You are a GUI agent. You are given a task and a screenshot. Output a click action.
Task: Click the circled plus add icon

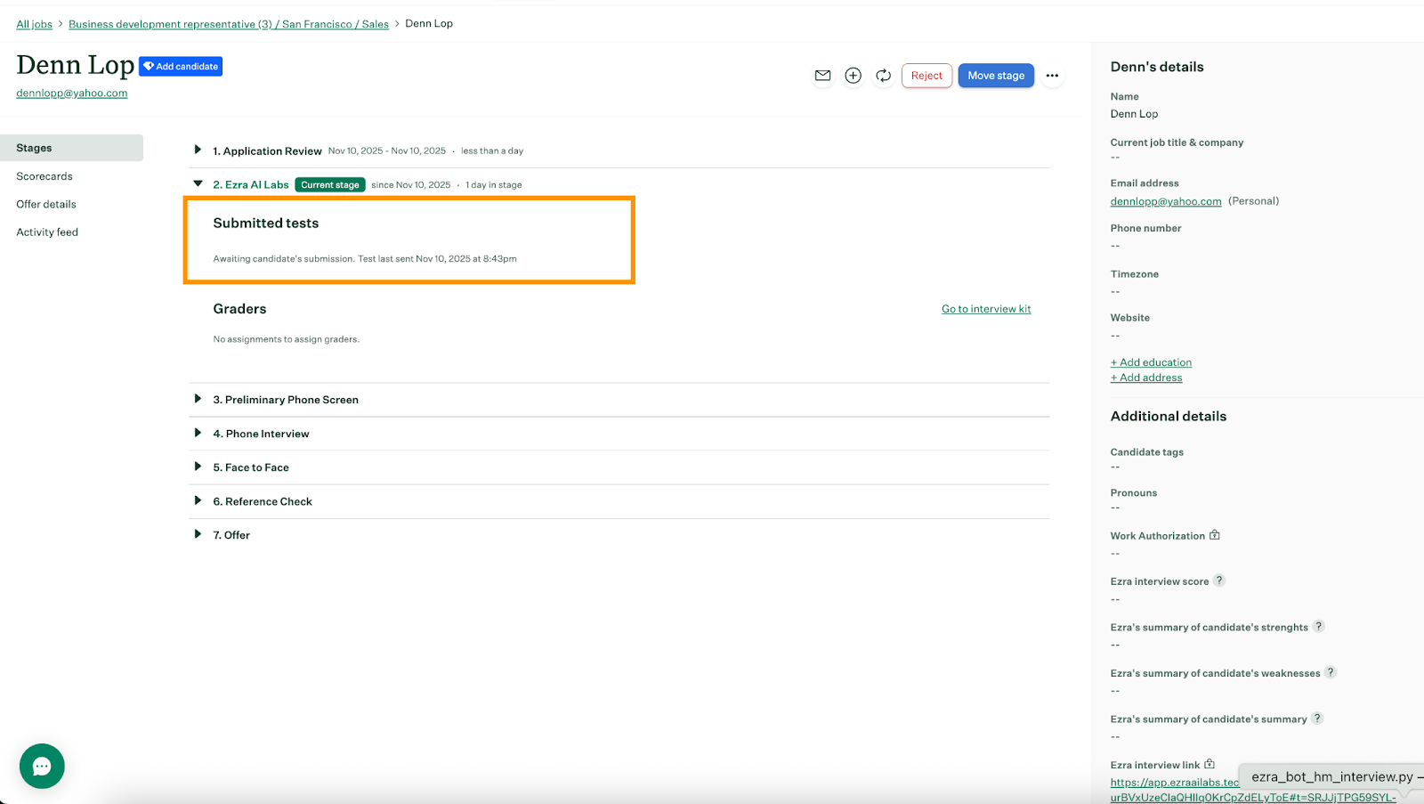click(853, 76)
